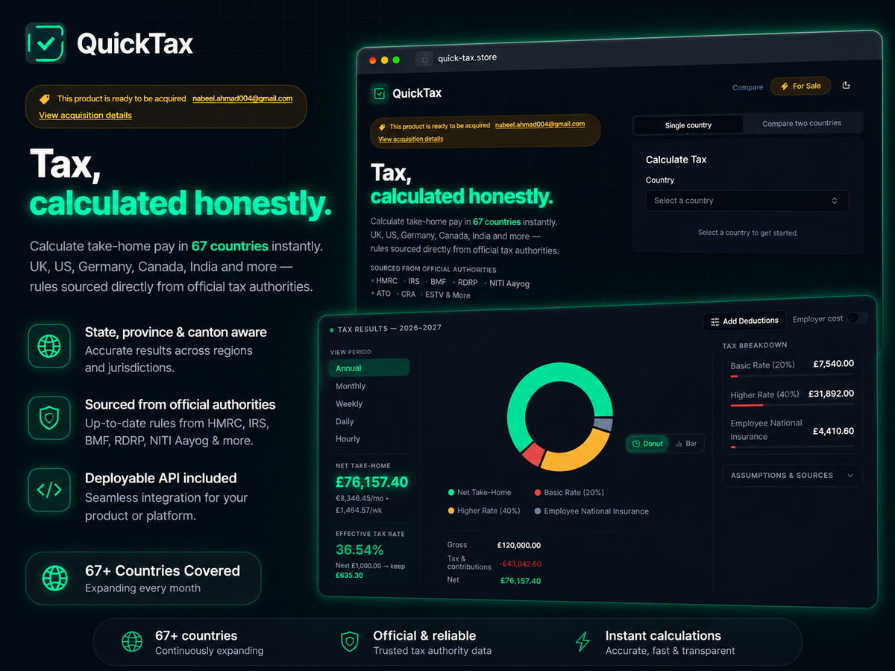This screenshot has width=895, height=671.
Task: Click the Add Deductions button
Action: (744, 321)
